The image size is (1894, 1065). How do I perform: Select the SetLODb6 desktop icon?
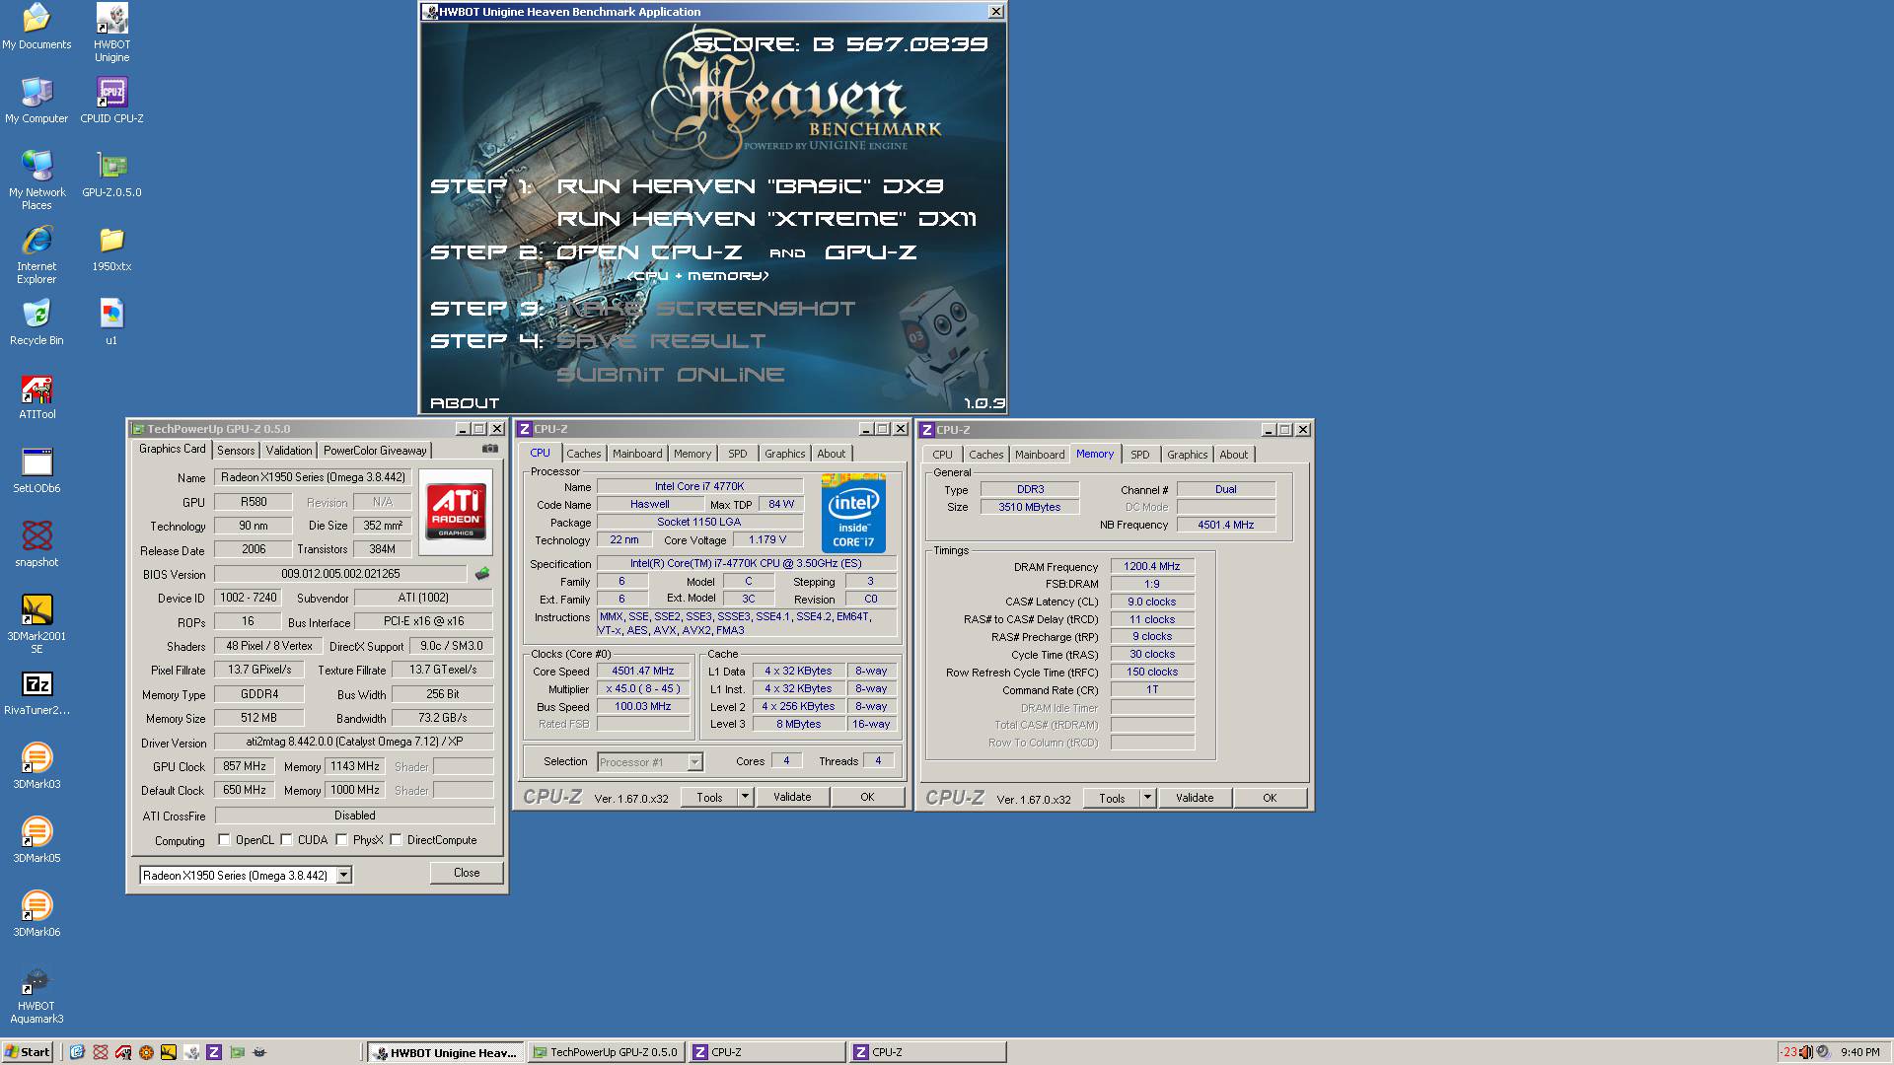coord(36,469)
